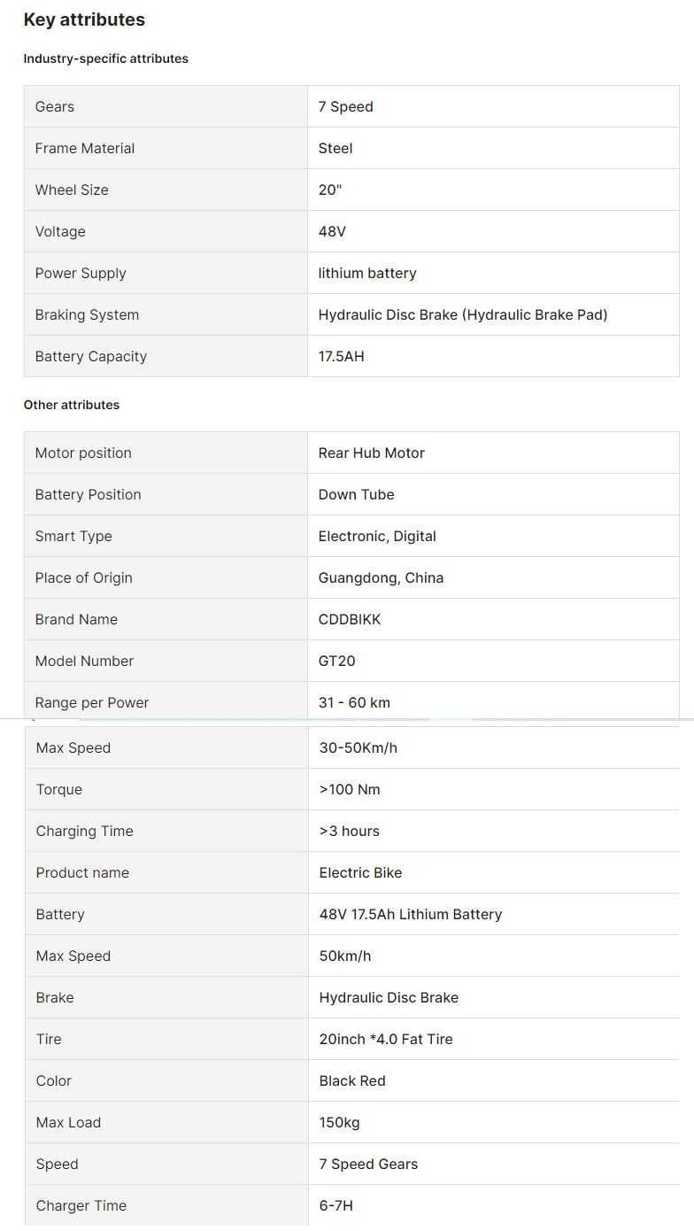Select the Frame Material label cell
The width and height of the screenshot is (694, 1231).
(x=166, y=148)
